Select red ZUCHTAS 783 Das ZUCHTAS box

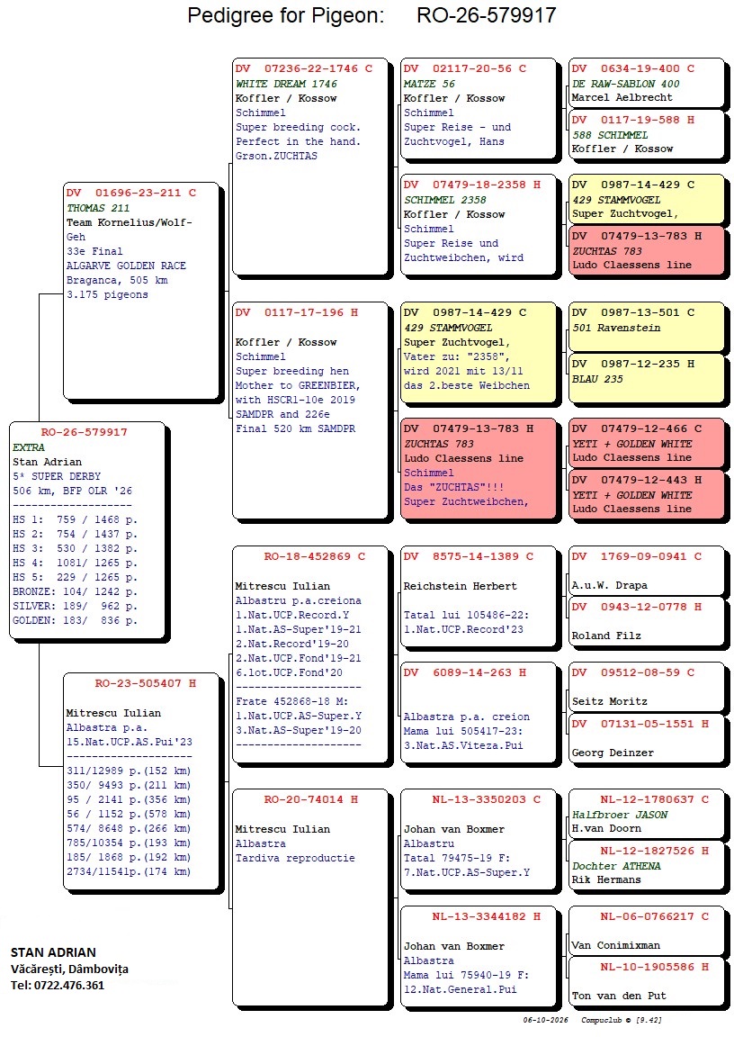coord(479,468)
